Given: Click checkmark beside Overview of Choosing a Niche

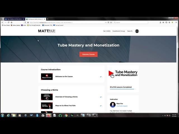Looking at the screenshot, I should [101, 97].
